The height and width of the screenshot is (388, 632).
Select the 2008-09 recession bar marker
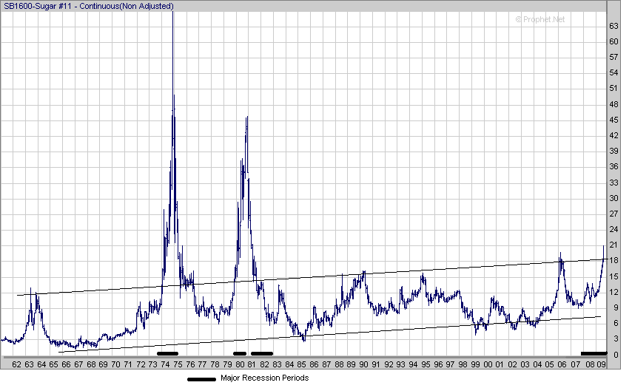[x=594, y=354]
